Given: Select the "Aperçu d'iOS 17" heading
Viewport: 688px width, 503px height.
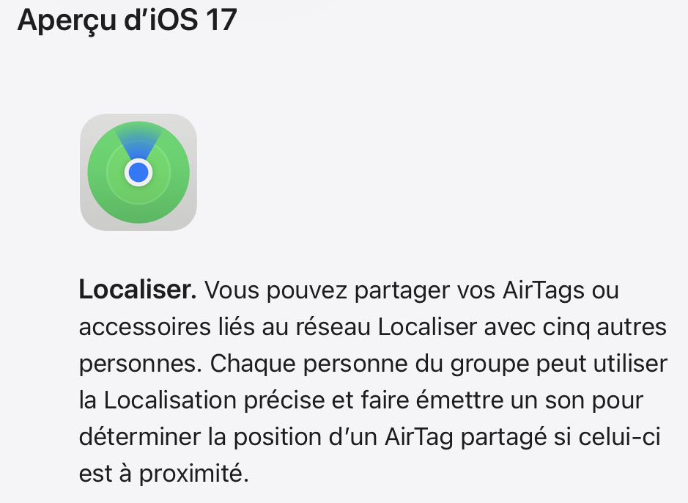Looking at the screenshot, I should tap(127, 21).
